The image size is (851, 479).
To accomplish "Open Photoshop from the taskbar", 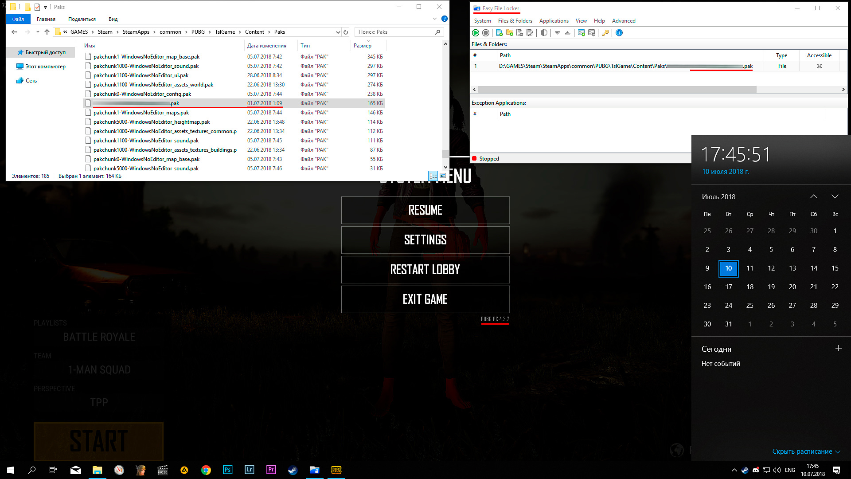I will tap(227, 470).
